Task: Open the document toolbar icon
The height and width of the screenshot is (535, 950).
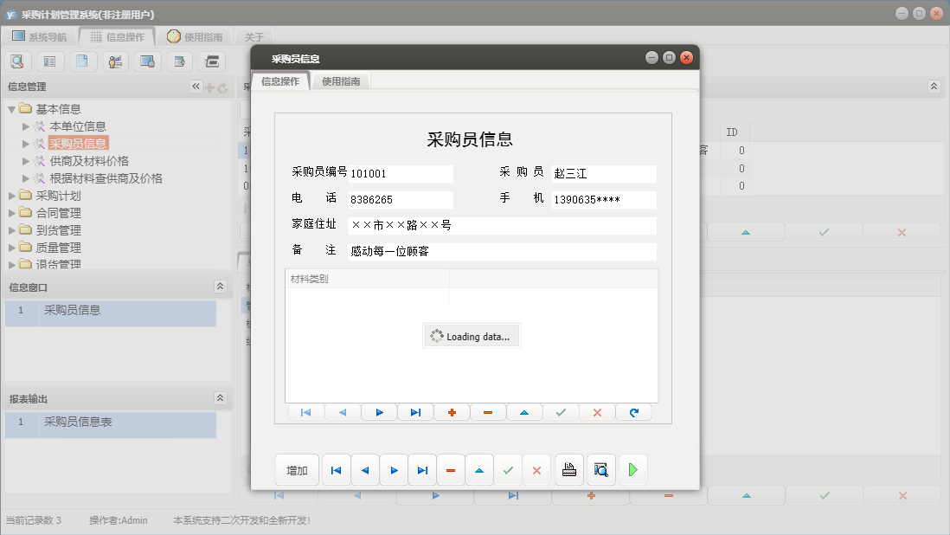Action: (82, 61)
